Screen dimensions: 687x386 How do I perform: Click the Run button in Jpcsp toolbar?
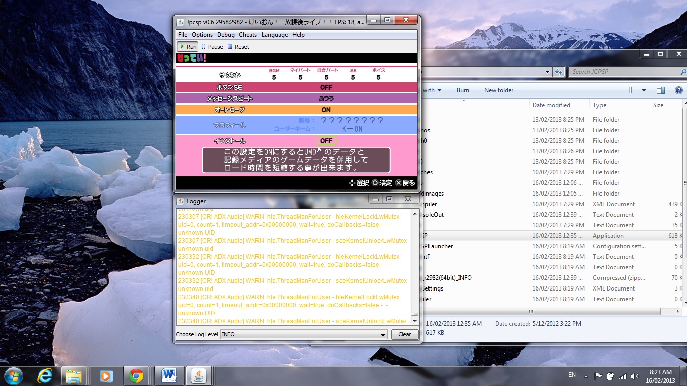click(187, 47)
